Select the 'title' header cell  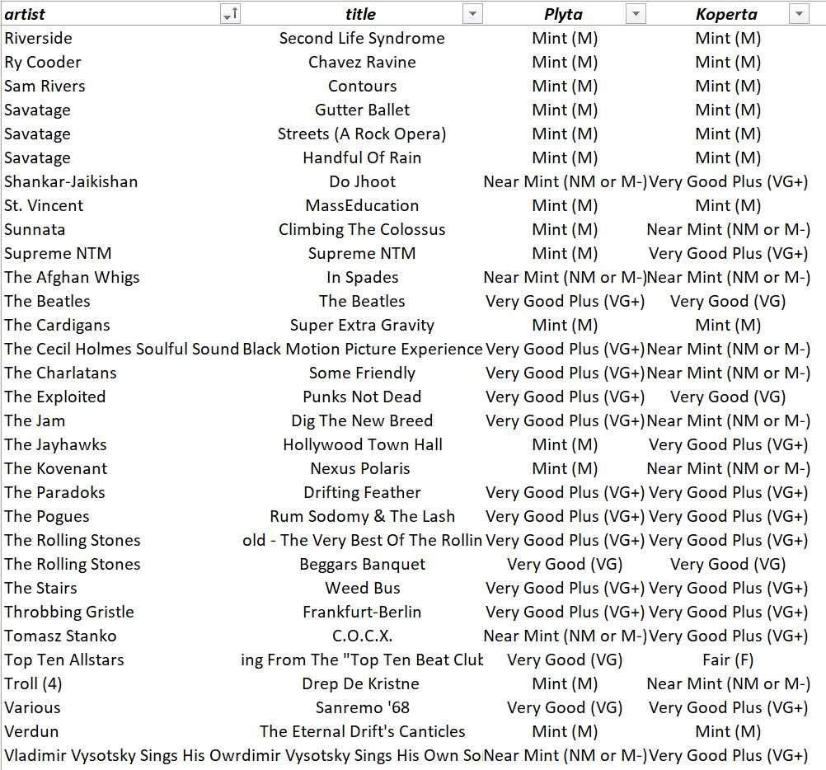click(361, 14)
